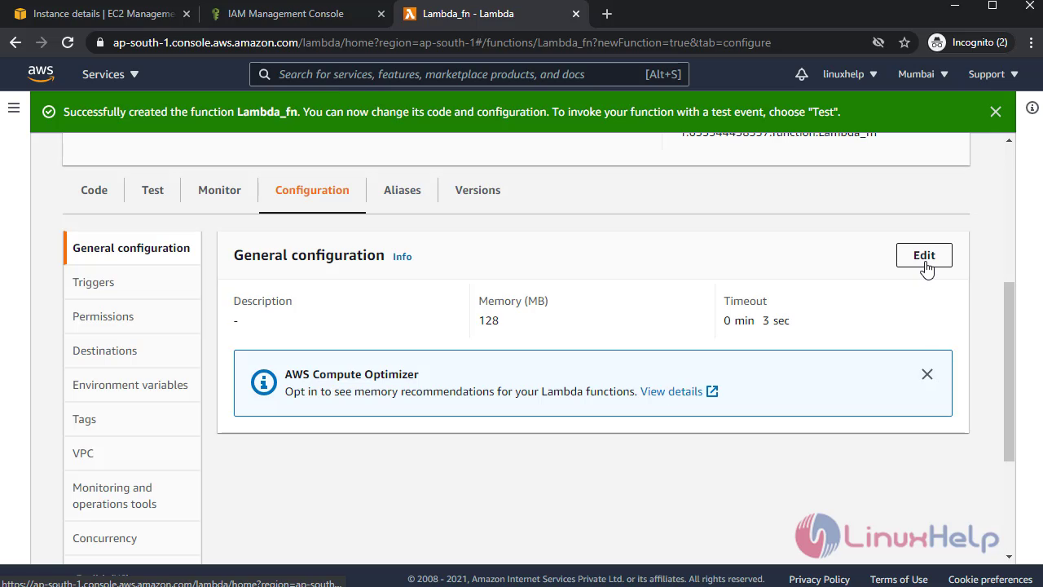Dismiss the green success banner
The width and height of the screenshot is (1043, 587).
[996, 112]
